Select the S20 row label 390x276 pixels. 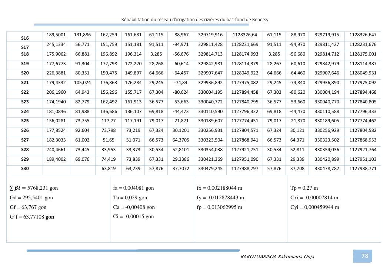[x=25, y=73]
